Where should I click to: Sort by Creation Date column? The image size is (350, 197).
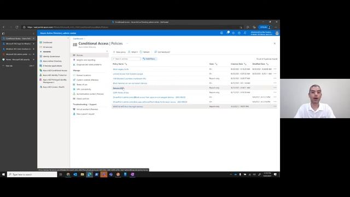tap(238, 64)
